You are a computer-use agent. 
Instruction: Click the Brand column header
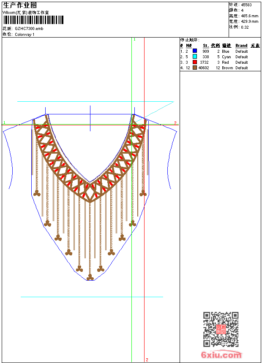(241, 46)
